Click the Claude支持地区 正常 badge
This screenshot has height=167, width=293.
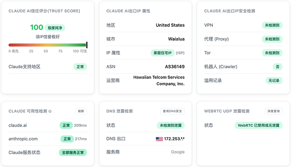click(80, 67)
